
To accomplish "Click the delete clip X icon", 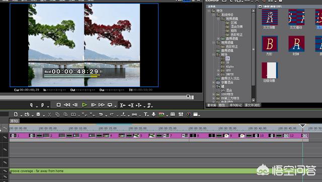I will click(84, 114).
